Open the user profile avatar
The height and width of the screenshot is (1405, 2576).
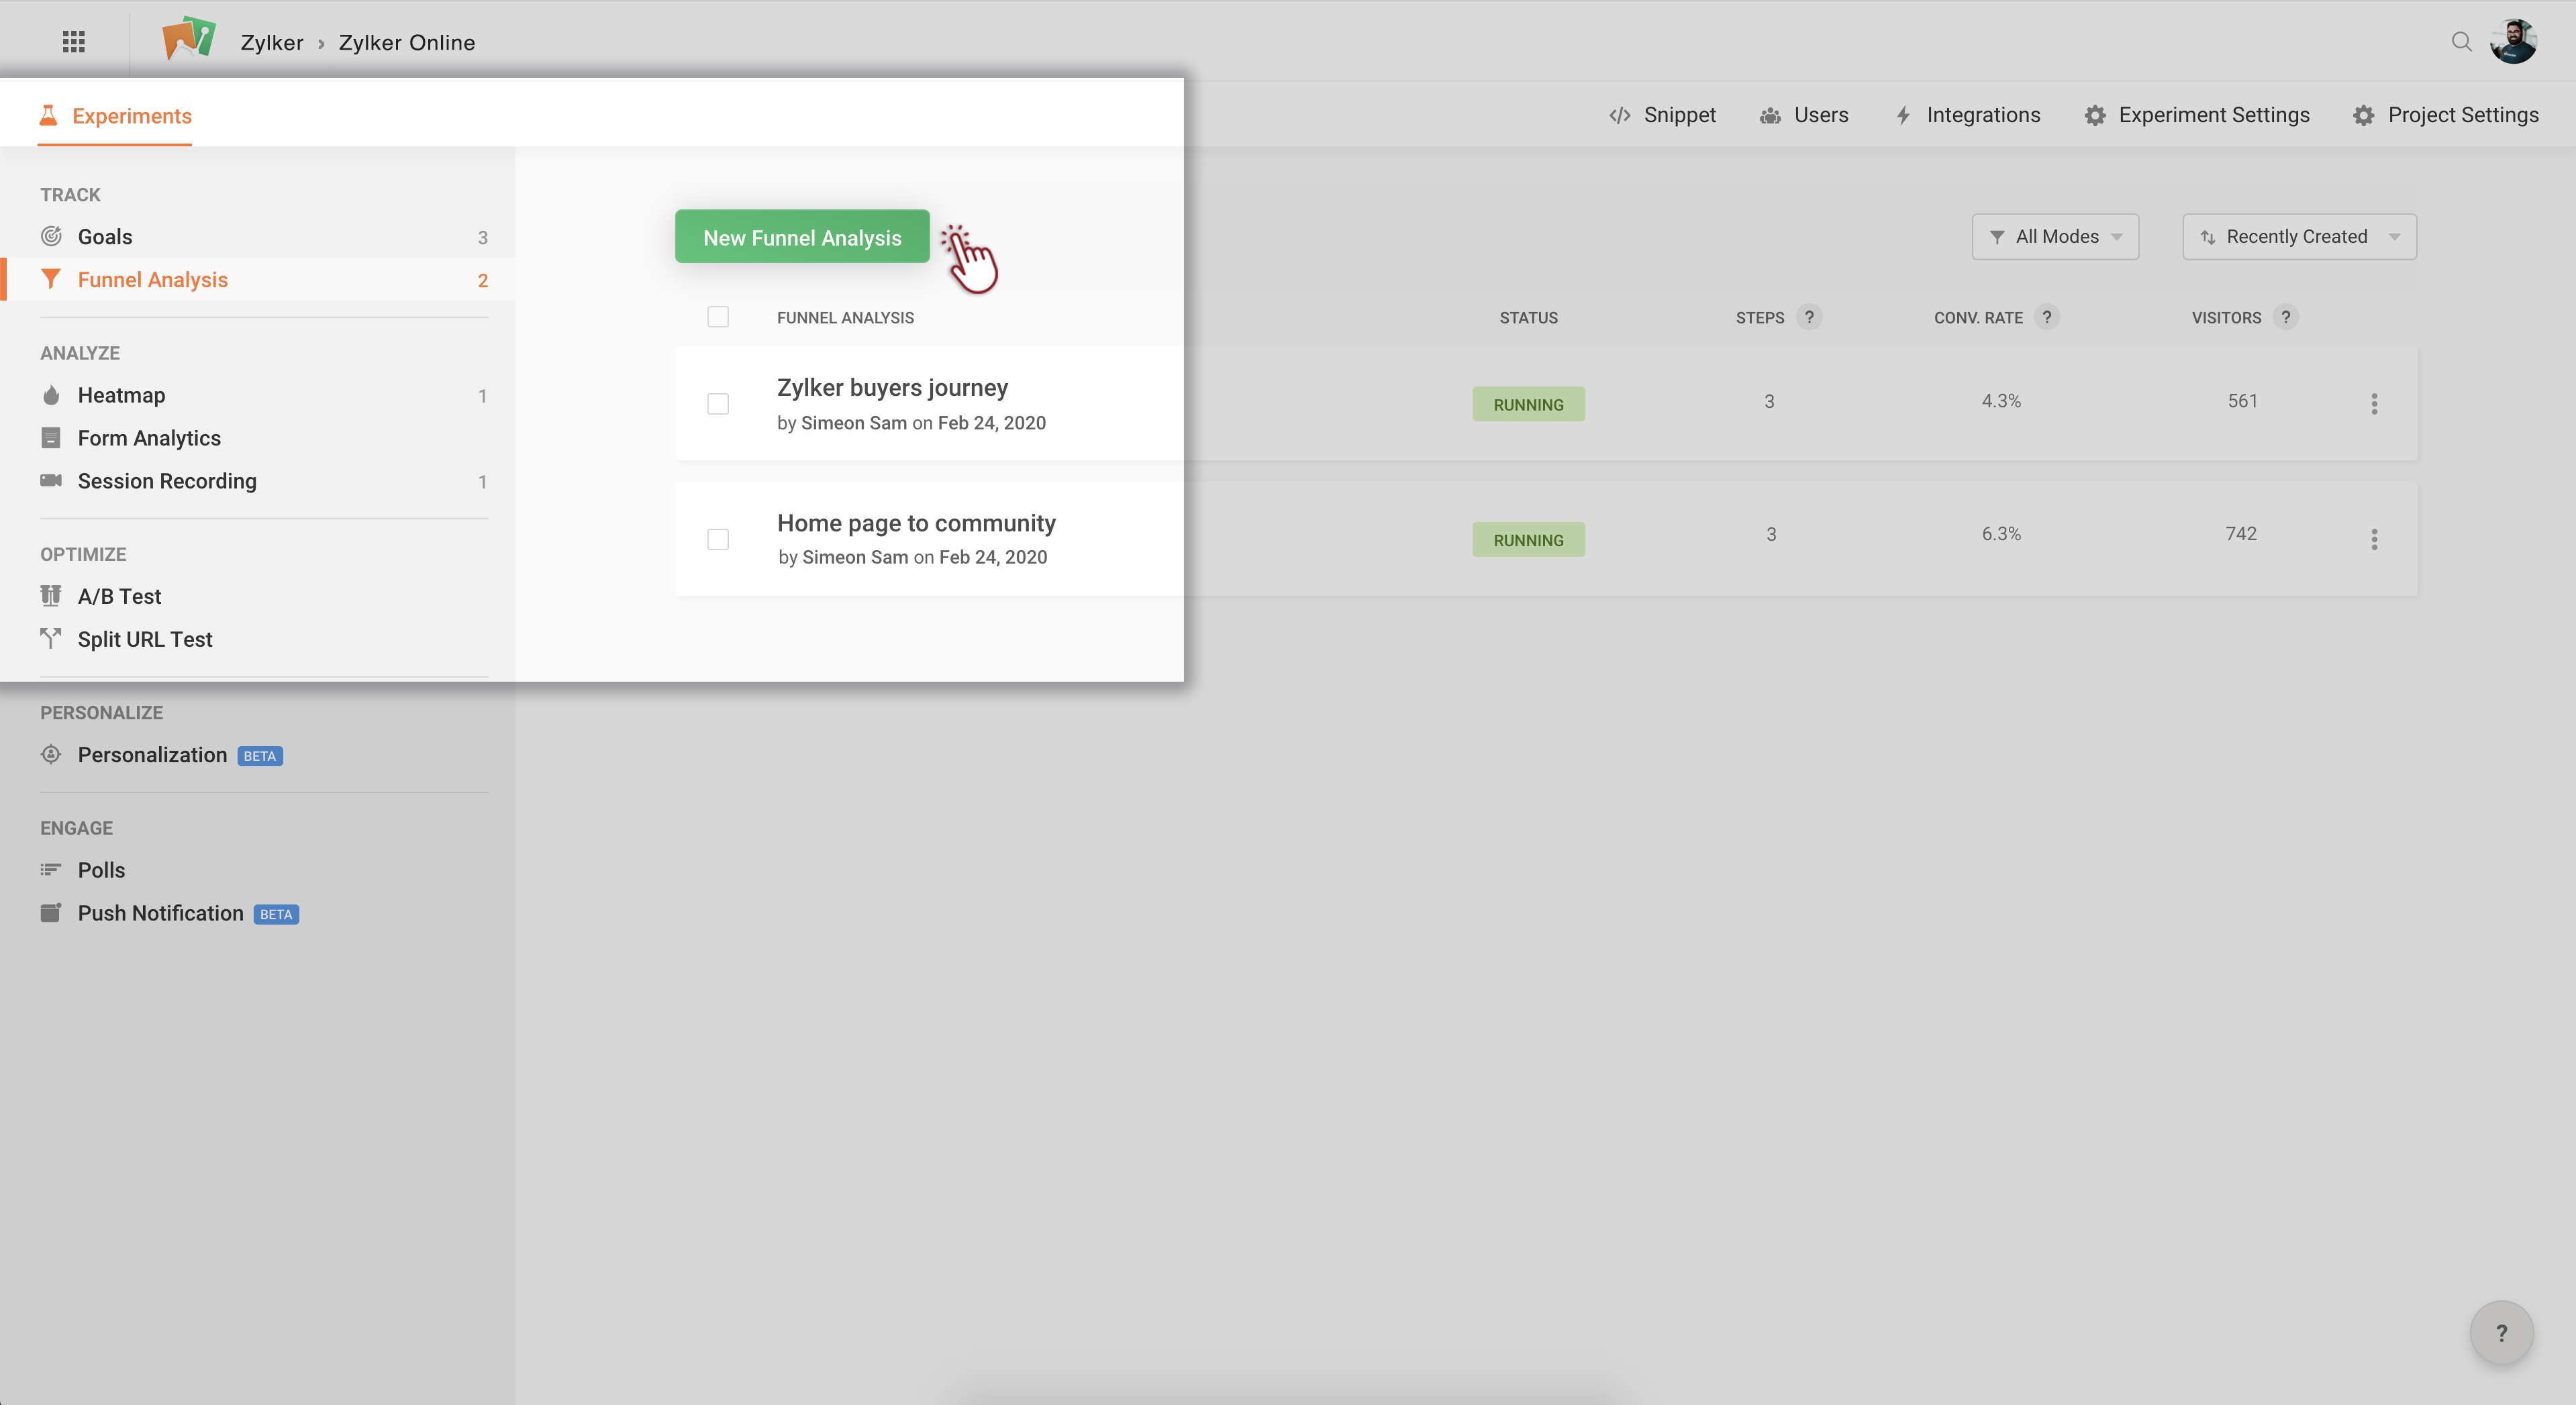coord(2513,41)
